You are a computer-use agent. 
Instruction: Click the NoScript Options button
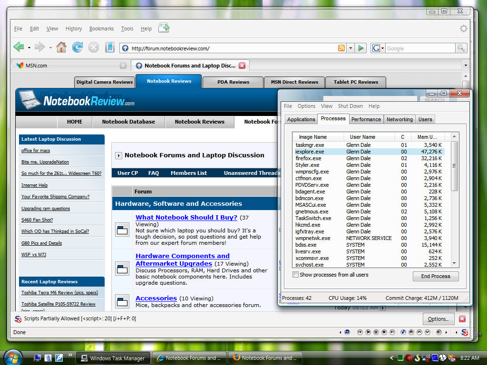coord(438,319)
